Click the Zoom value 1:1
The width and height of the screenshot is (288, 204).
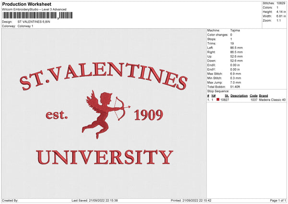point(278,20)
